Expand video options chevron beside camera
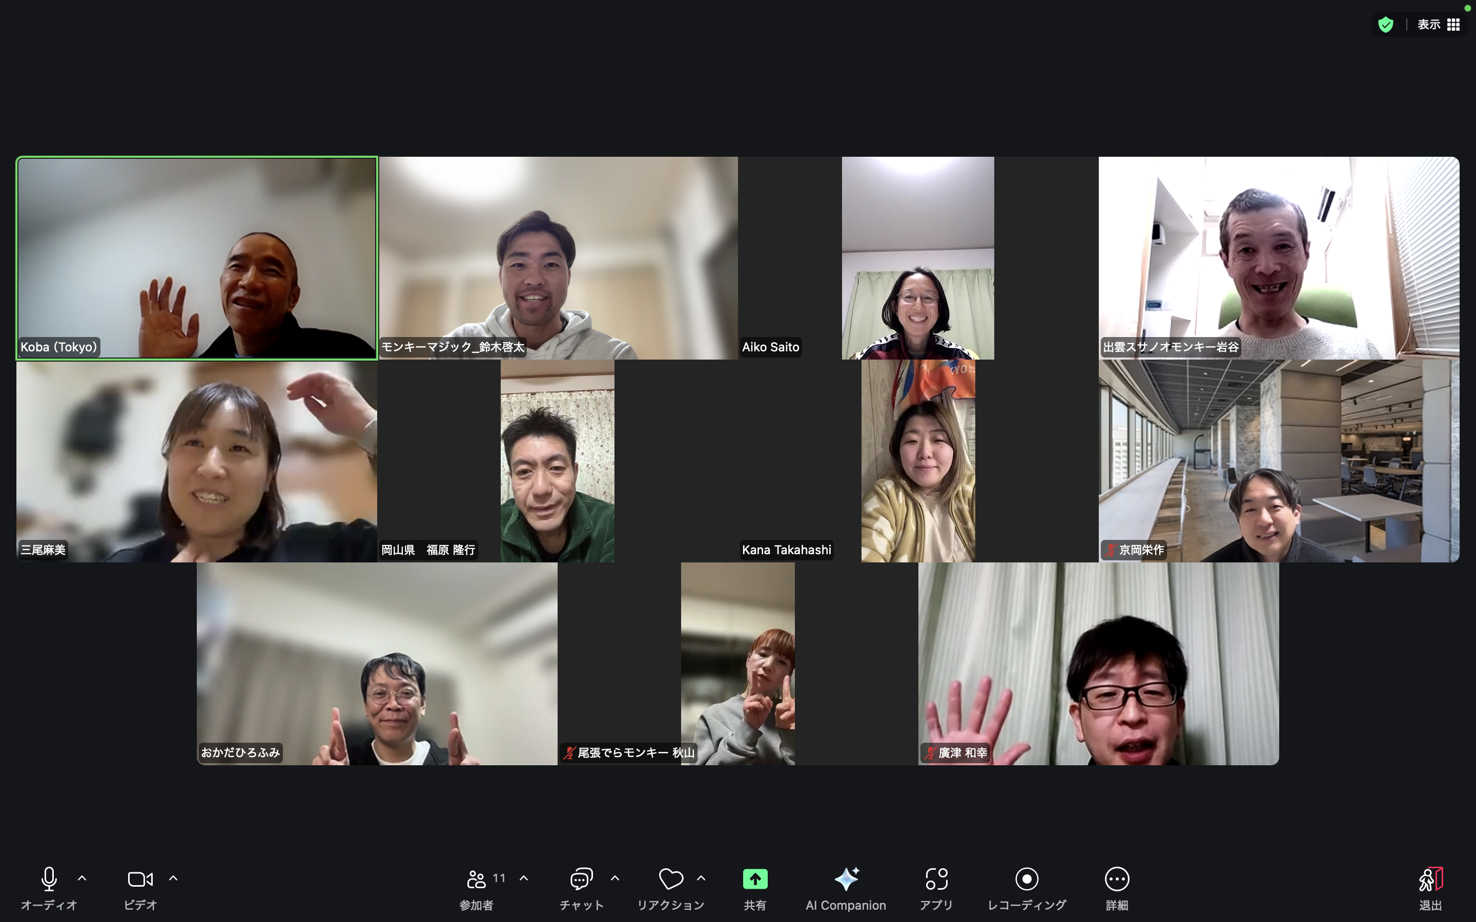 point(173,878)
